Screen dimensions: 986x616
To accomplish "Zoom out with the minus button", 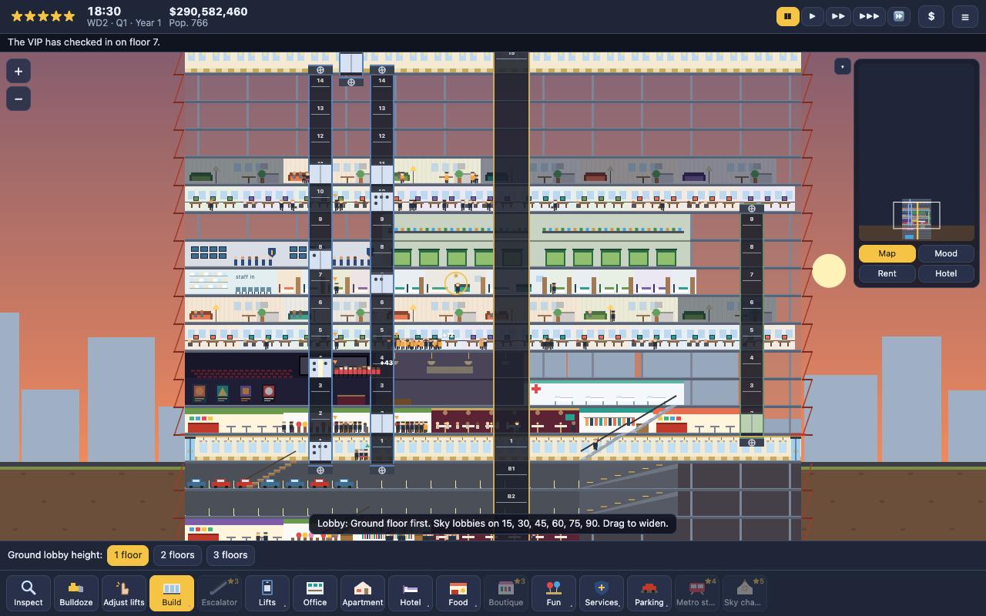I will coord(18,99).
